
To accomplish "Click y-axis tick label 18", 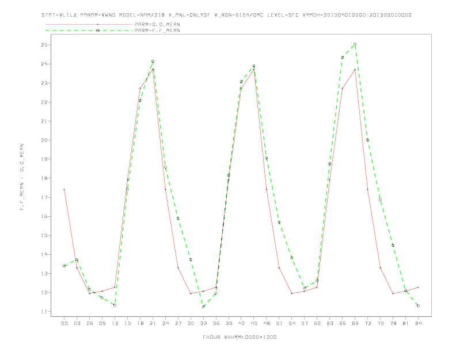I will [44, 178].
